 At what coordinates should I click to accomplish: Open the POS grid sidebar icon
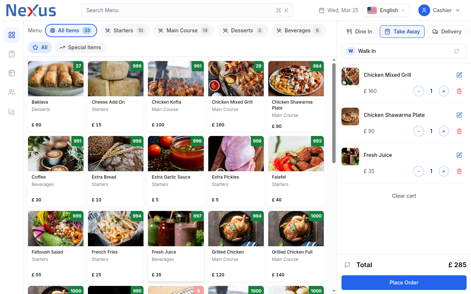12,35
